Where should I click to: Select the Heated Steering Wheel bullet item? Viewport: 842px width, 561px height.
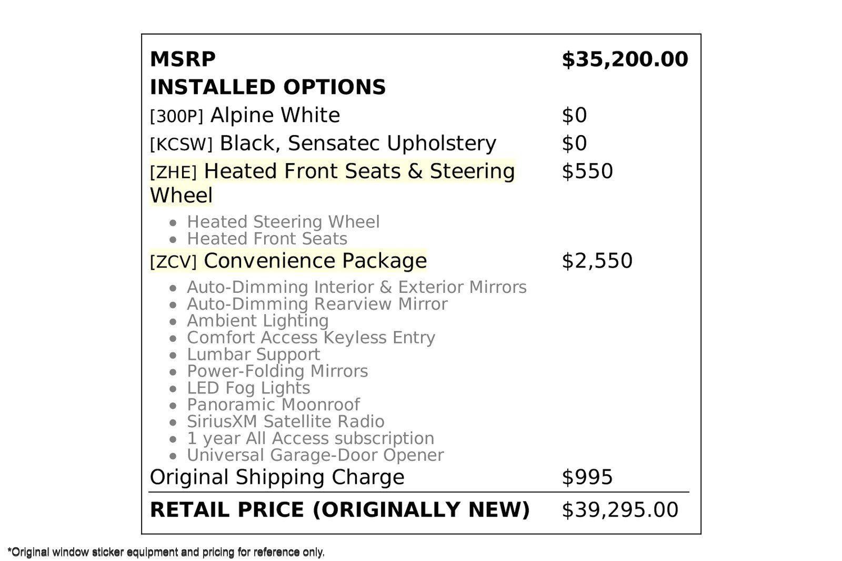tap(283, 222)
